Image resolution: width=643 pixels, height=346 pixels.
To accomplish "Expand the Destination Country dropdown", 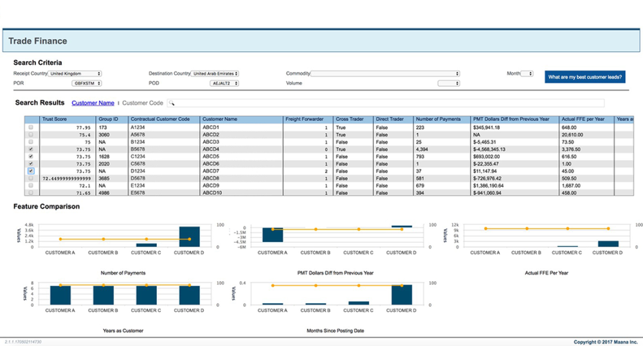I will pyautogui.click(x=215, y=74).
